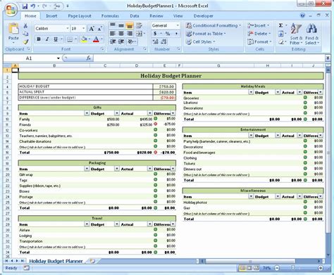Open Conditional Formatting menu
The image size is (334, 275).
[x=214, y=25]
